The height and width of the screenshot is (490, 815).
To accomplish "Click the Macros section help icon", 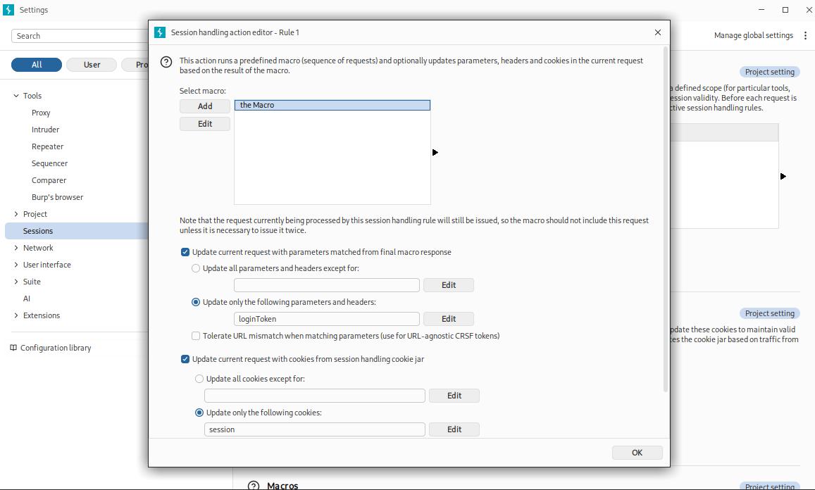I will (254, 485).
